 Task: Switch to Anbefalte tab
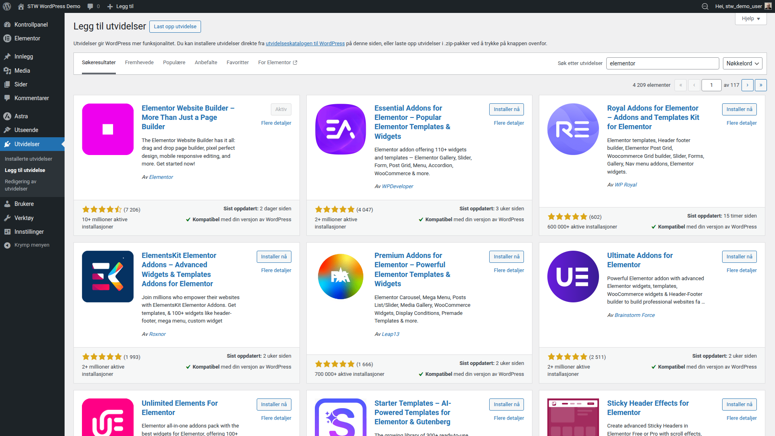(206, 63)
